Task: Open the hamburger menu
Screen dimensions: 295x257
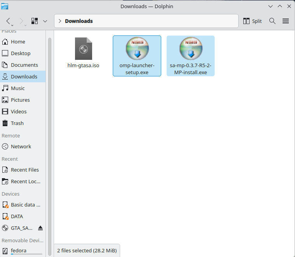Action: [x=286, y=21]
